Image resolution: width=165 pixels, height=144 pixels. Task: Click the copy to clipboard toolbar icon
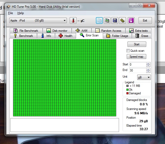pos(99,20)
